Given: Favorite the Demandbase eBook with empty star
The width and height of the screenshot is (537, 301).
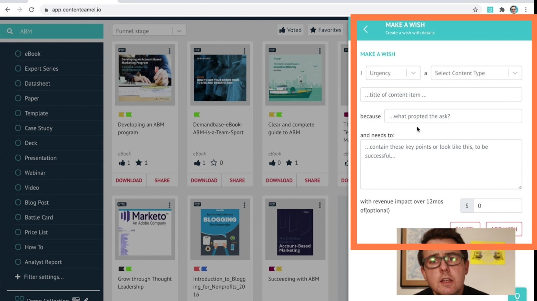Looking at the screenshot, I should tap(214, 163).
